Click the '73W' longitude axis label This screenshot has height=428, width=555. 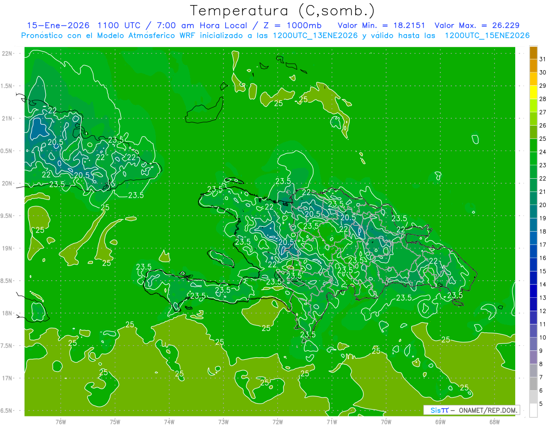click(223, 422)
